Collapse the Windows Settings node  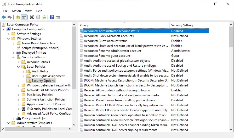[x=9, y=39]
